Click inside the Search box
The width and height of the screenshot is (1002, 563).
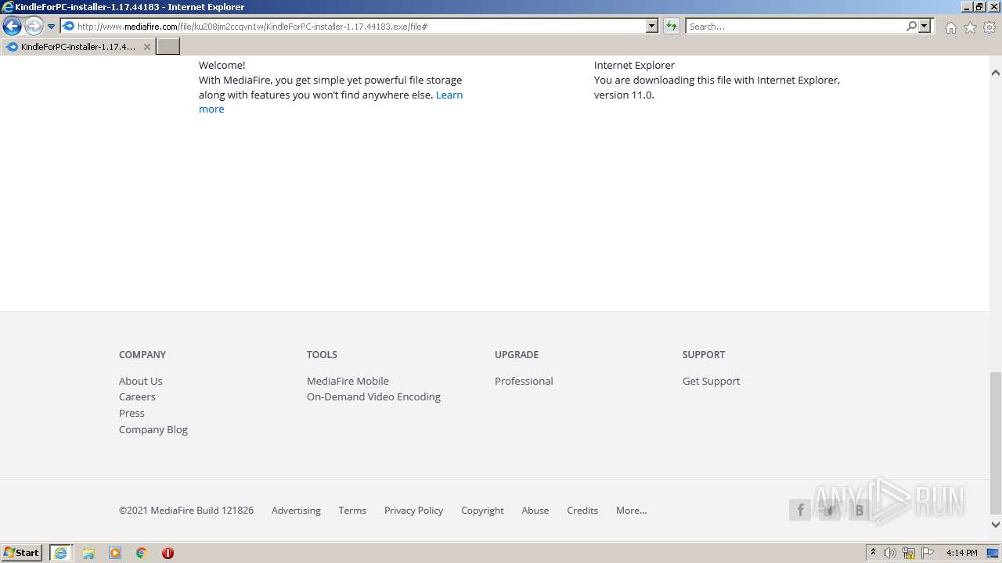(795, 27)
